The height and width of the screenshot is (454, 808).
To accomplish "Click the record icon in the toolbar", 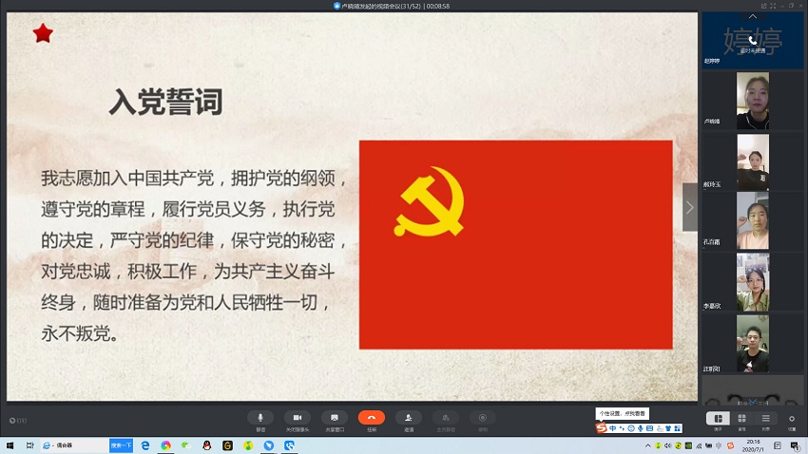I will tap(482, 417).
